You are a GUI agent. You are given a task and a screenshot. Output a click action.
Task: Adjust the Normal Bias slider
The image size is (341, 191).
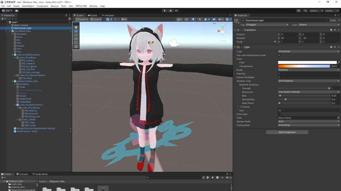(x=304, y=99)
